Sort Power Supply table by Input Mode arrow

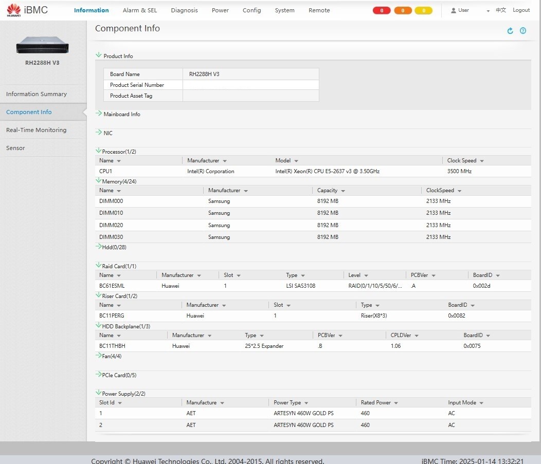[481, 403]
